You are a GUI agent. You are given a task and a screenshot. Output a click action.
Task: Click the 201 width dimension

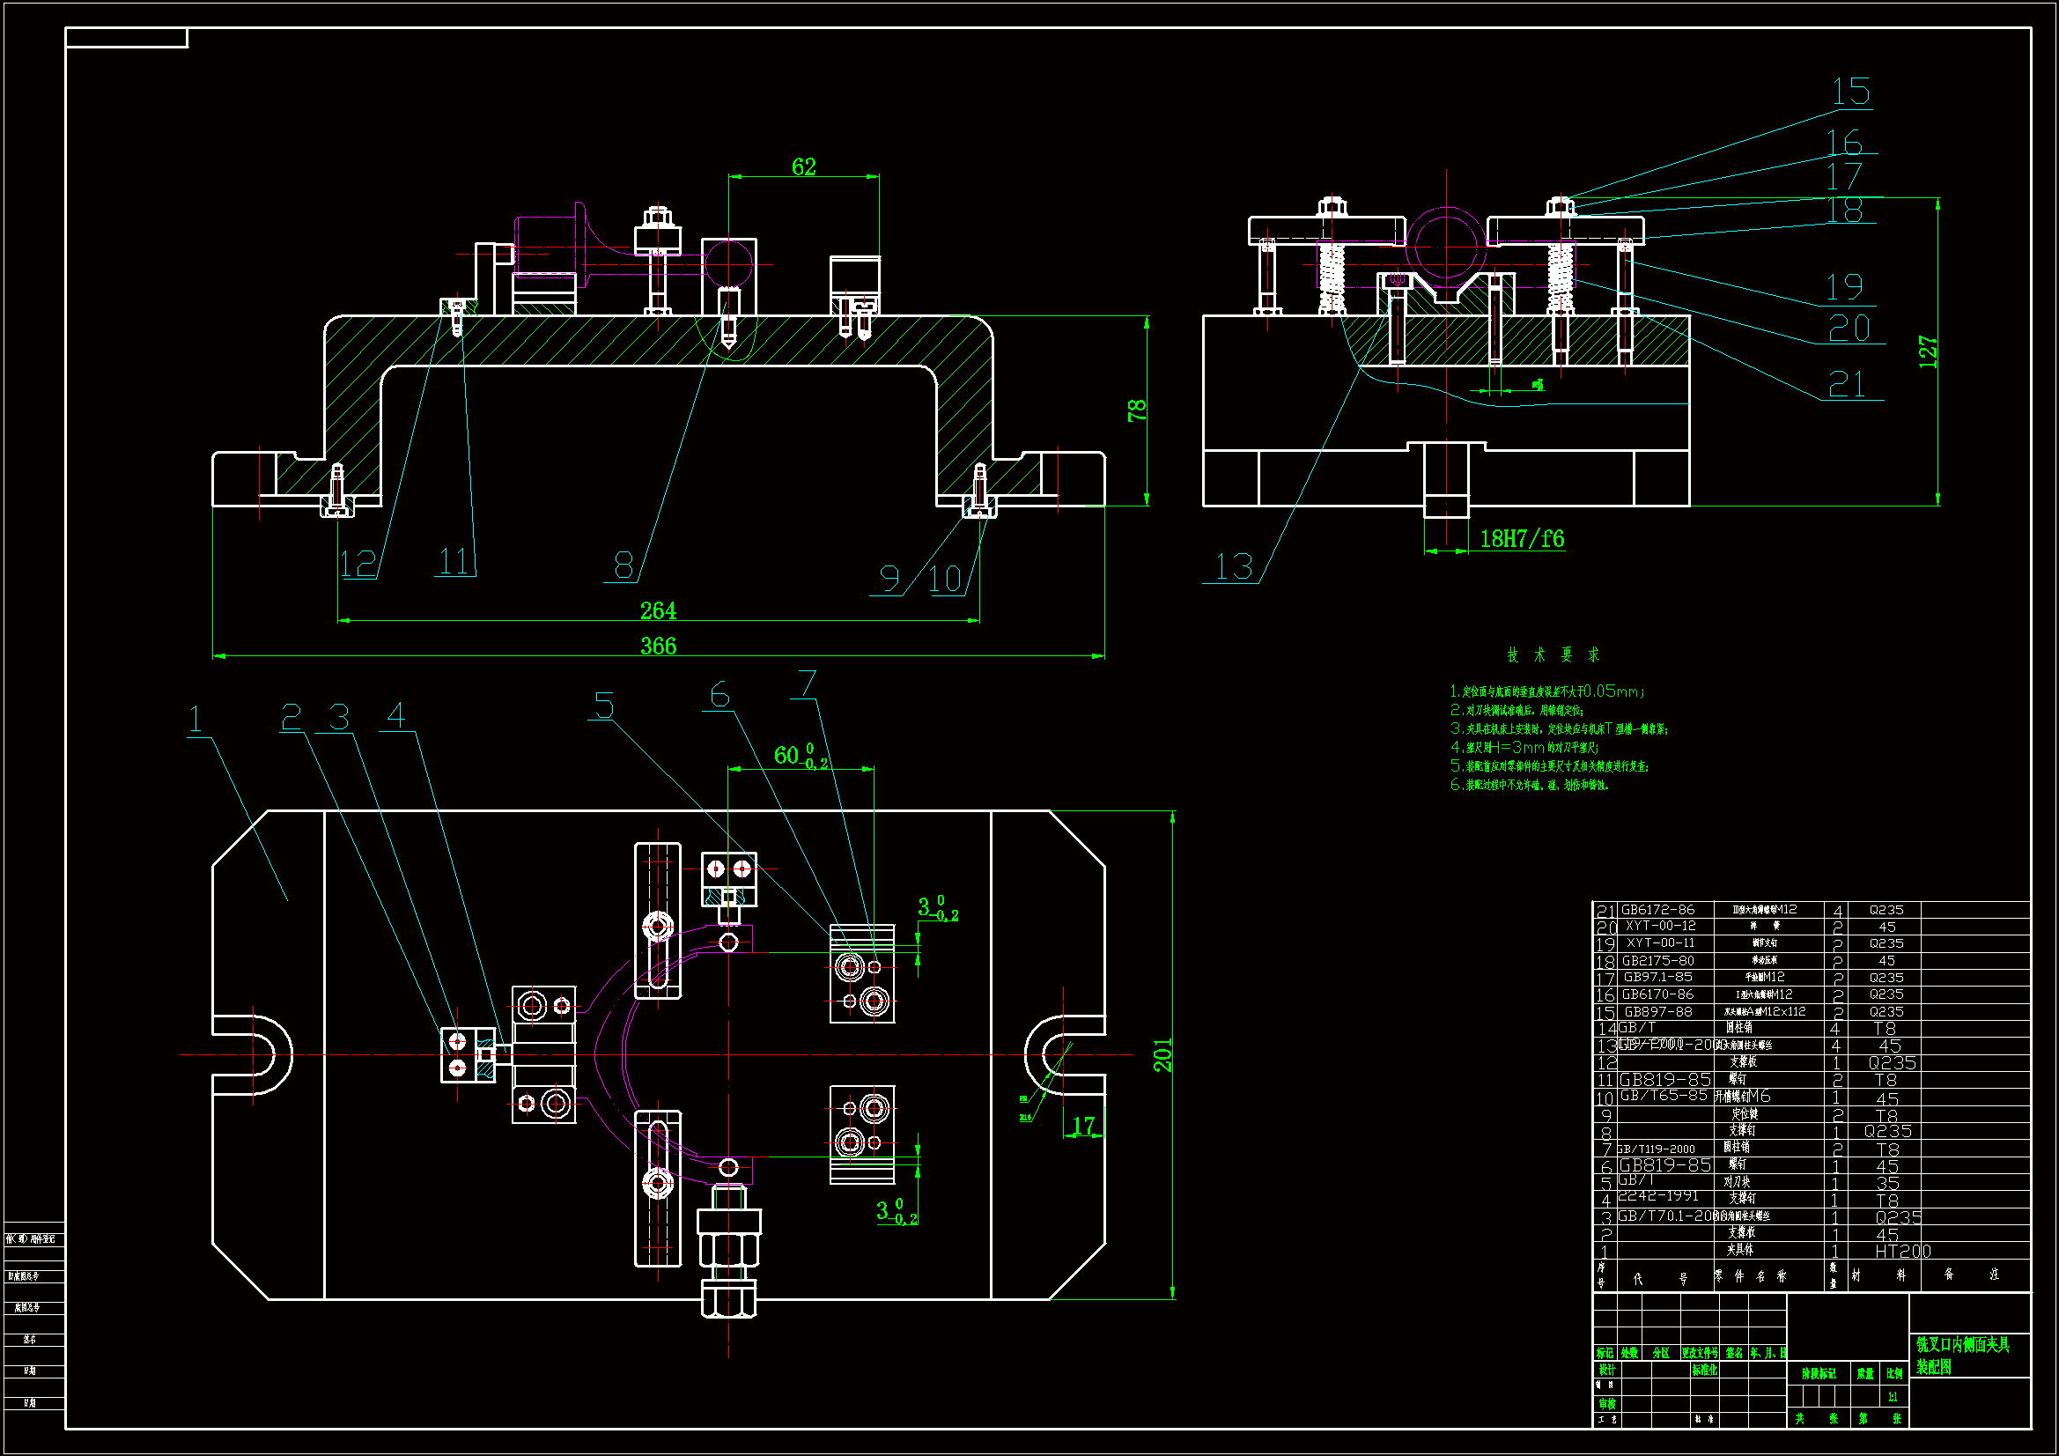(1162, 1055)
